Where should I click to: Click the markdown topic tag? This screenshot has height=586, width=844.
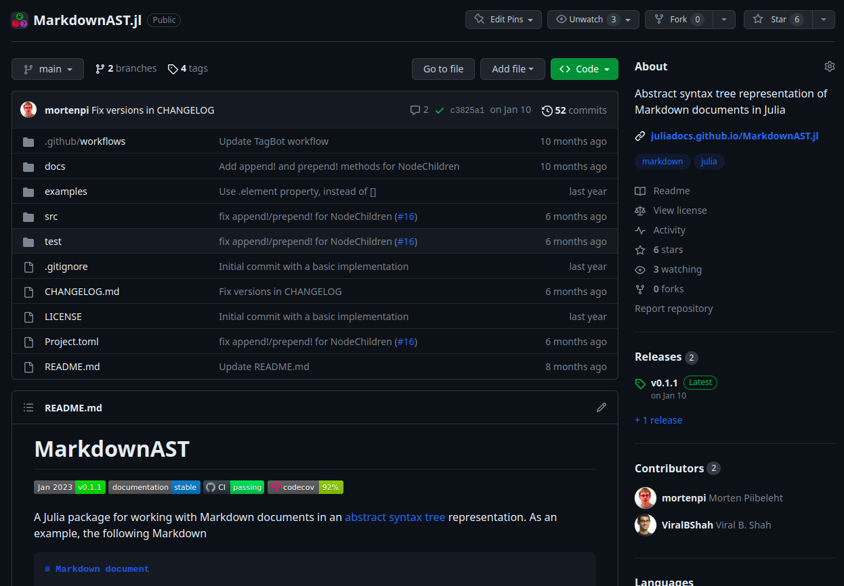pos(662,162)
